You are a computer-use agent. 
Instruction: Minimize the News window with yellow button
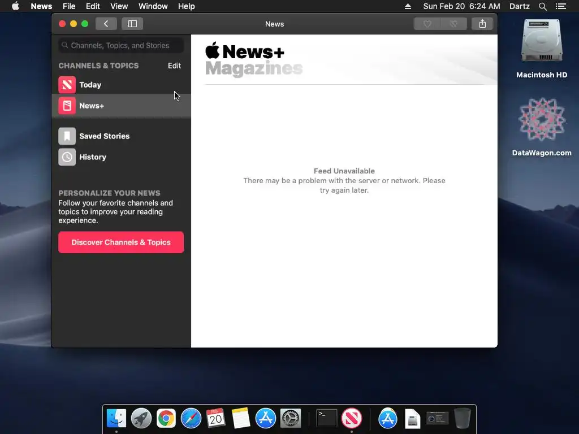(74, 24)
